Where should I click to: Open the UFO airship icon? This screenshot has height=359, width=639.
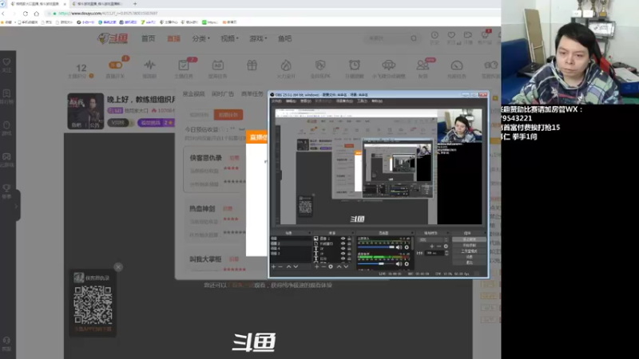[388, 65]
